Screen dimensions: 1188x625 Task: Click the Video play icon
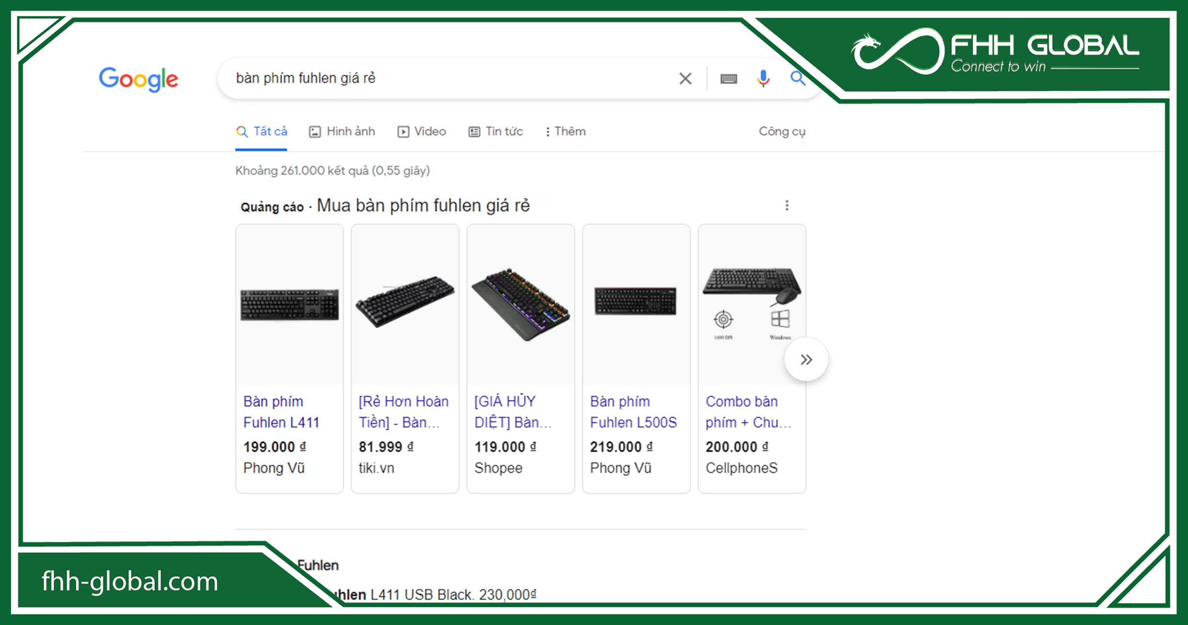(403, 131)
